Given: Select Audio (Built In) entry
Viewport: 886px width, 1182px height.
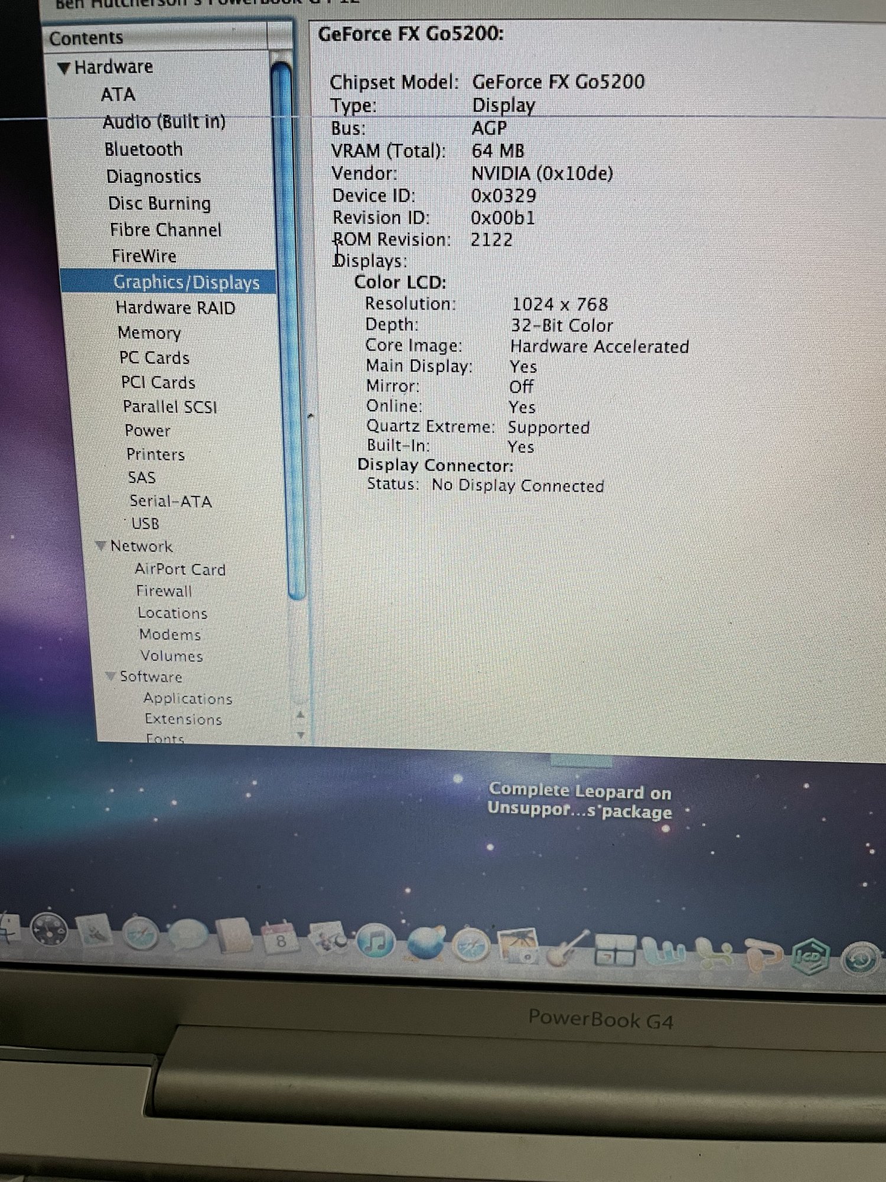Looking at the screenshot, I should coord(164,122).
